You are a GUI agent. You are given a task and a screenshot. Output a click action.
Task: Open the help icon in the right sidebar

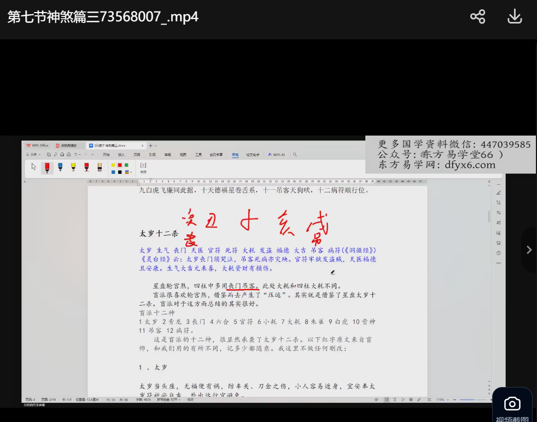[498, 253]
